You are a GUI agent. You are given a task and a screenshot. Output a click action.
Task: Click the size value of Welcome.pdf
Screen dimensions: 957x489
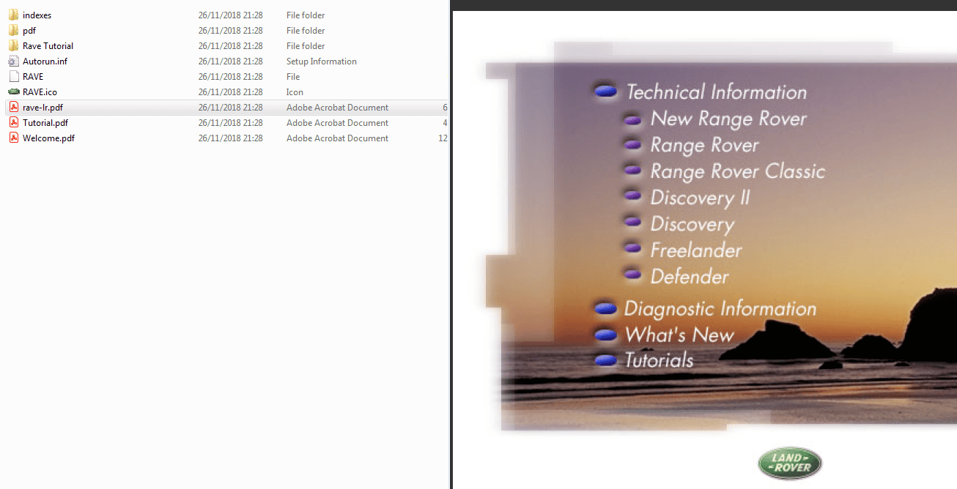pos(443,138)
